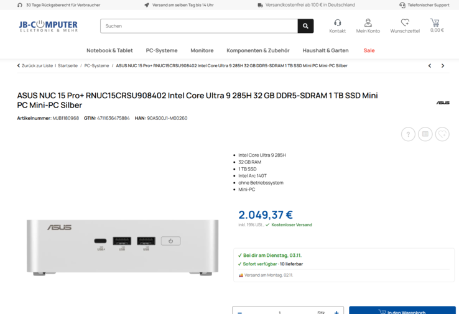Screen dimensions: 459x314
Task: Click the 32 GB RAM bullet
Action: [249, 162]
